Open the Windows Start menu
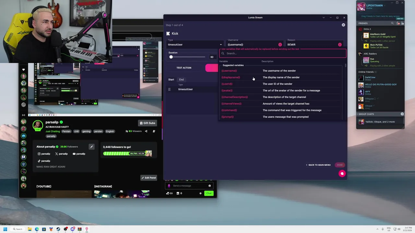 click(x=5, y=229)
